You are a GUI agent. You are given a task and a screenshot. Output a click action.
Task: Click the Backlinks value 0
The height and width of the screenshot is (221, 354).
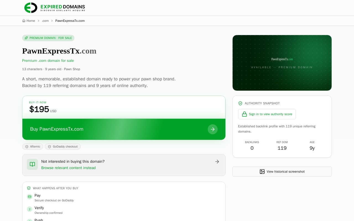tap(252, 148)
